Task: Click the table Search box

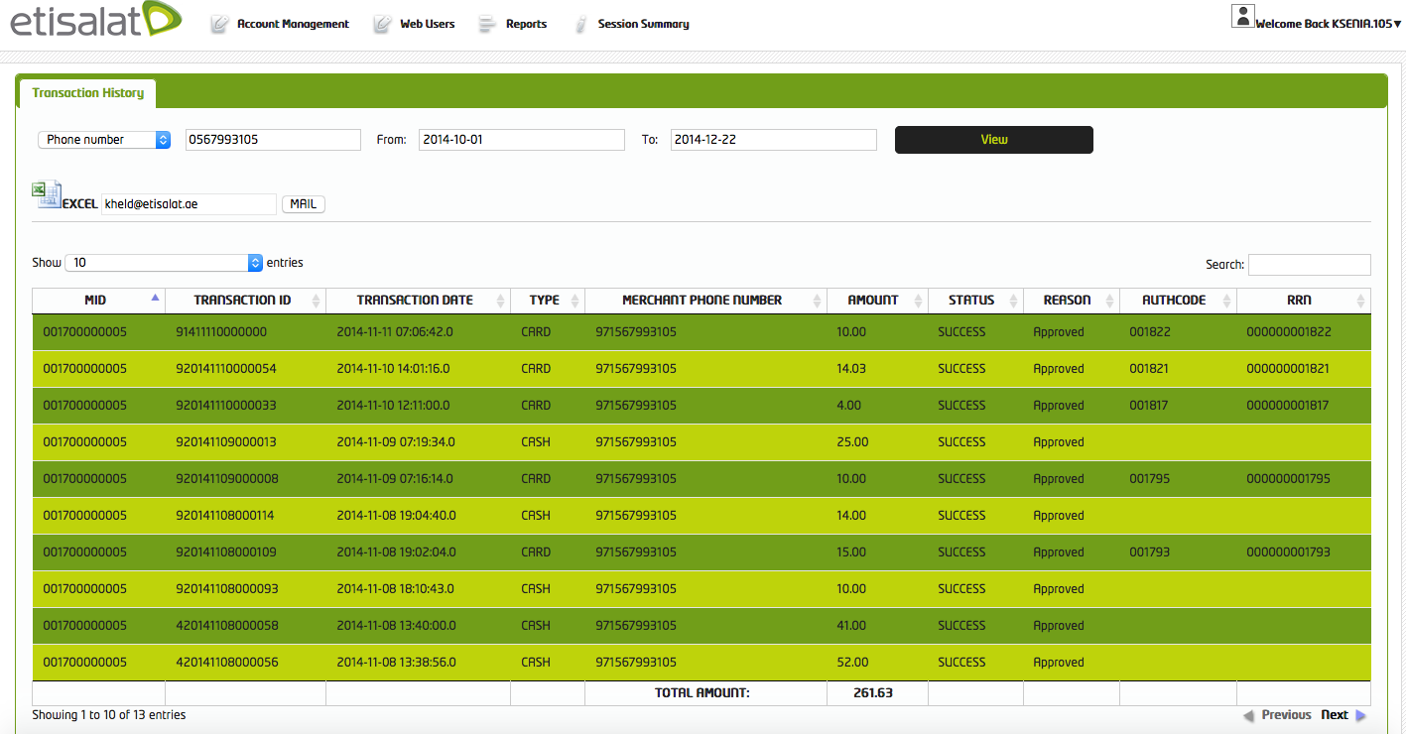Action: pos(1309,265)
